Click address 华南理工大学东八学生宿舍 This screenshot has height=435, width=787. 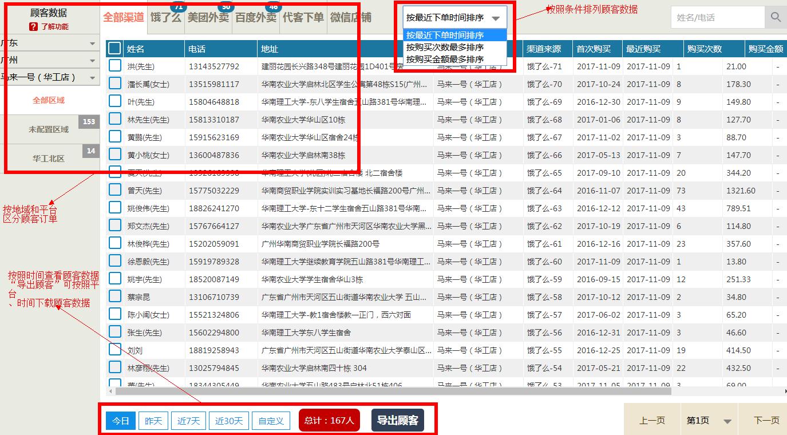click(306, 333)
